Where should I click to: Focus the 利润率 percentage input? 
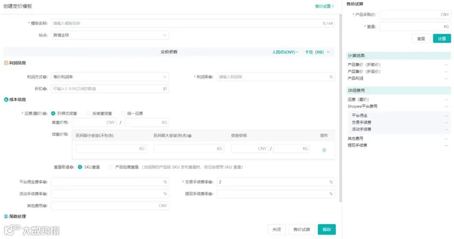pos(275,77)
